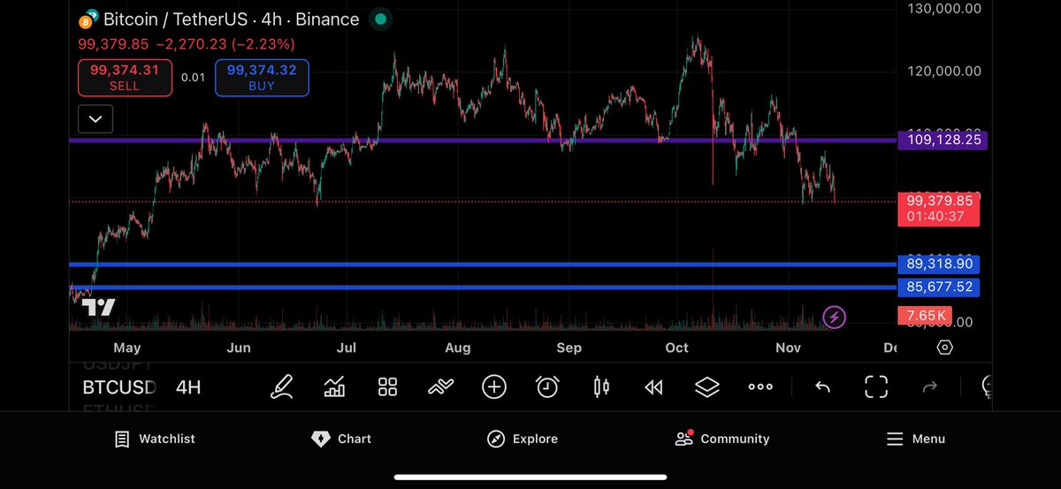Start bar replay with the rewind icon

[653, 386]
